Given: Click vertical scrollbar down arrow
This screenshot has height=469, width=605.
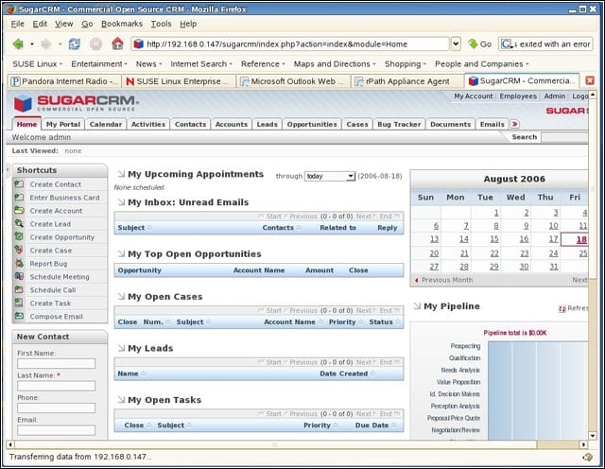Looking at the screenshot, I should [x=593, y=436].
